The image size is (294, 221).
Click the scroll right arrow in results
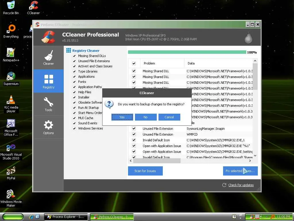point(250,161)
